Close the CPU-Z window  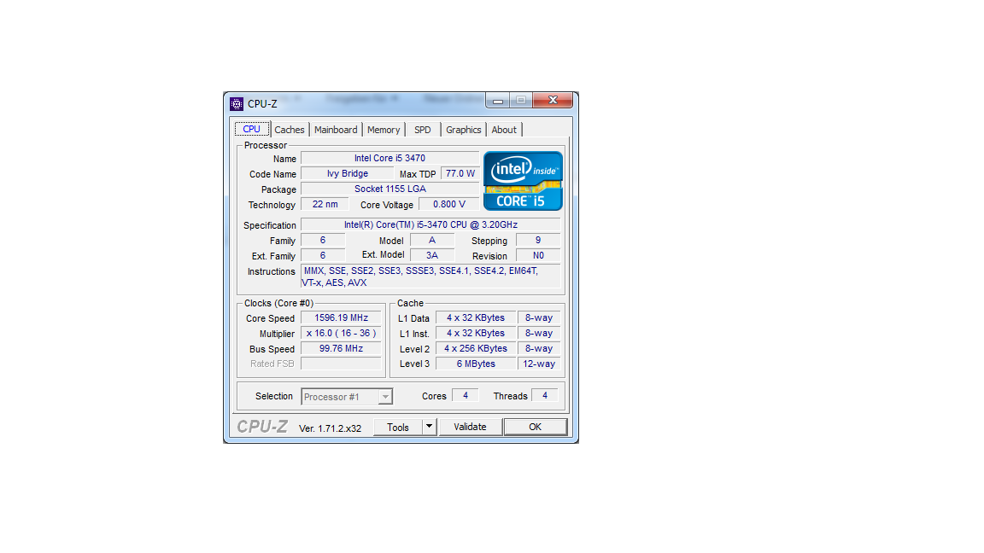[x=553, y=101]
